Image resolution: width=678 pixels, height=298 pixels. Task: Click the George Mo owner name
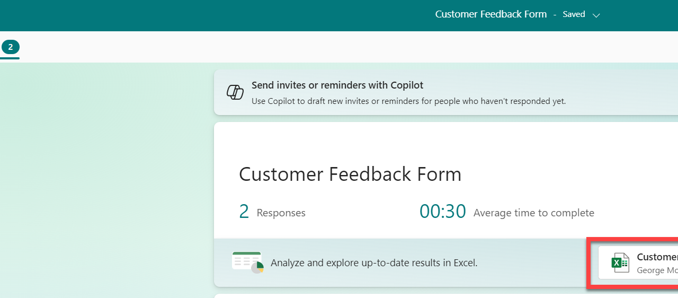(x=657, y=270)
